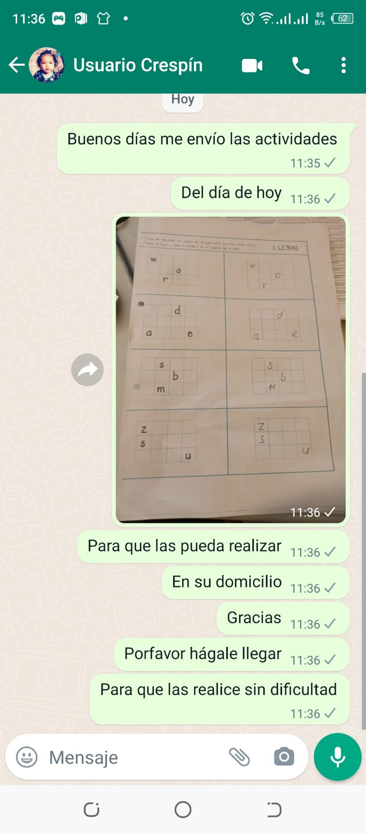Tap the Android home navigation button

(183, 810)
